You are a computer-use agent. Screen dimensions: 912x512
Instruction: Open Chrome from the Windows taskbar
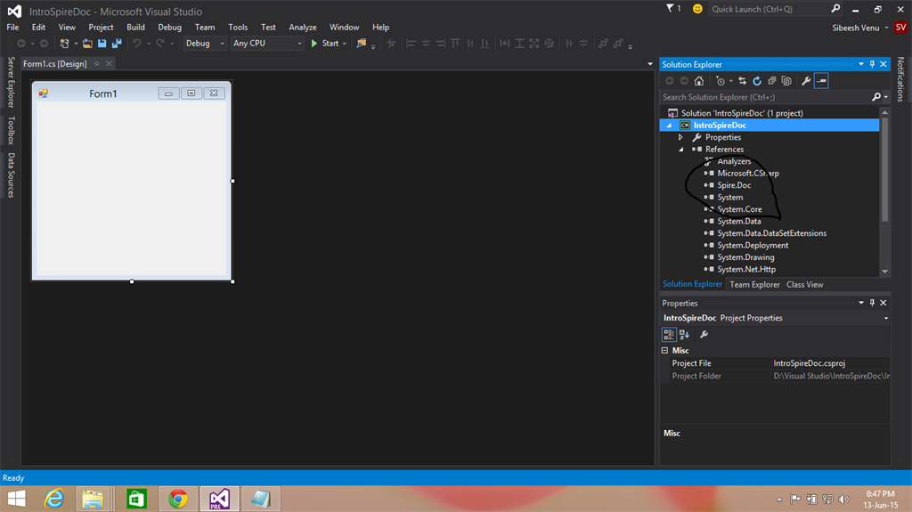[x=178, y=499]
